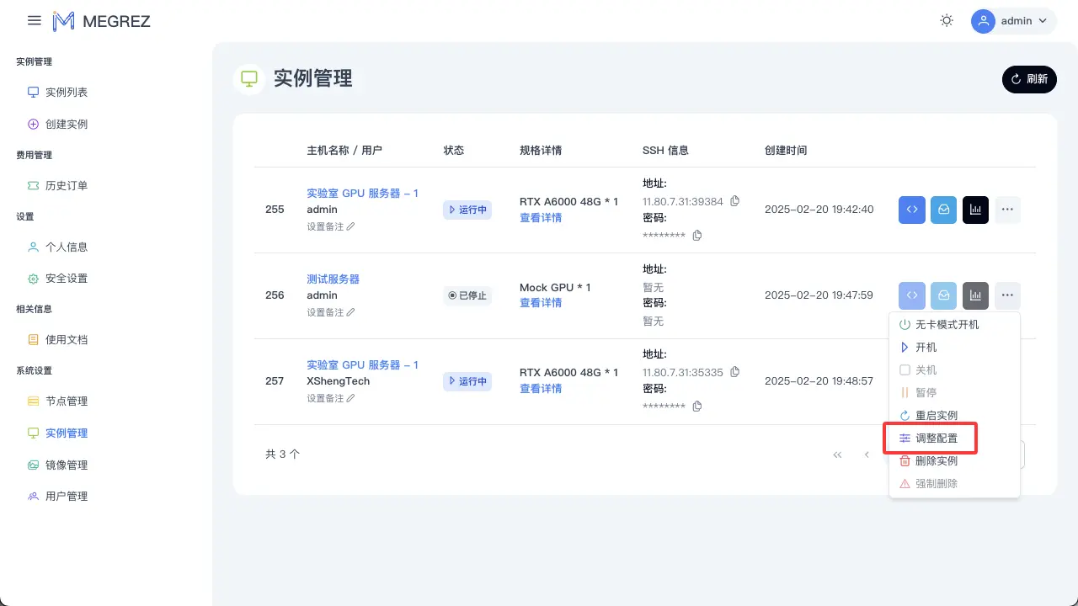Click the blue mailbox icon for instance 255
The height and width of the screenshot is (606, 1078).
pos(943,210)
